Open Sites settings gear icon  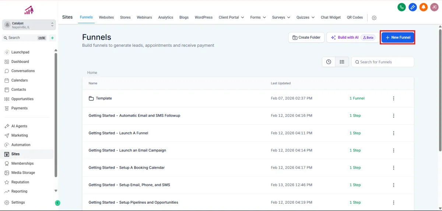tap(374, 18)
